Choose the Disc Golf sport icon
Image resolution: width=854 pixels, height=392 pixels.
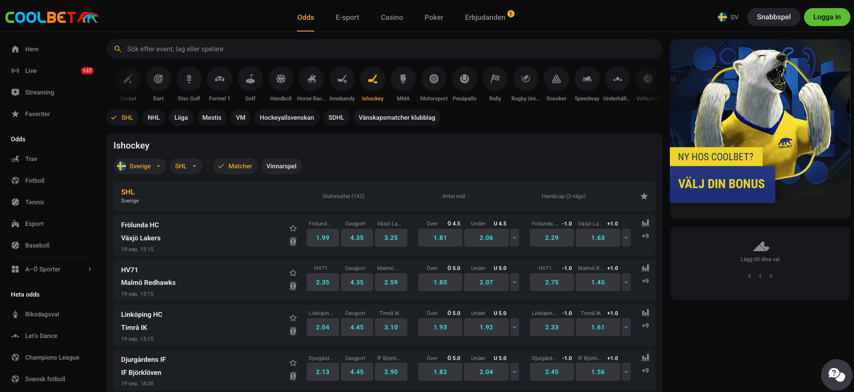click(x=189, y=79)
